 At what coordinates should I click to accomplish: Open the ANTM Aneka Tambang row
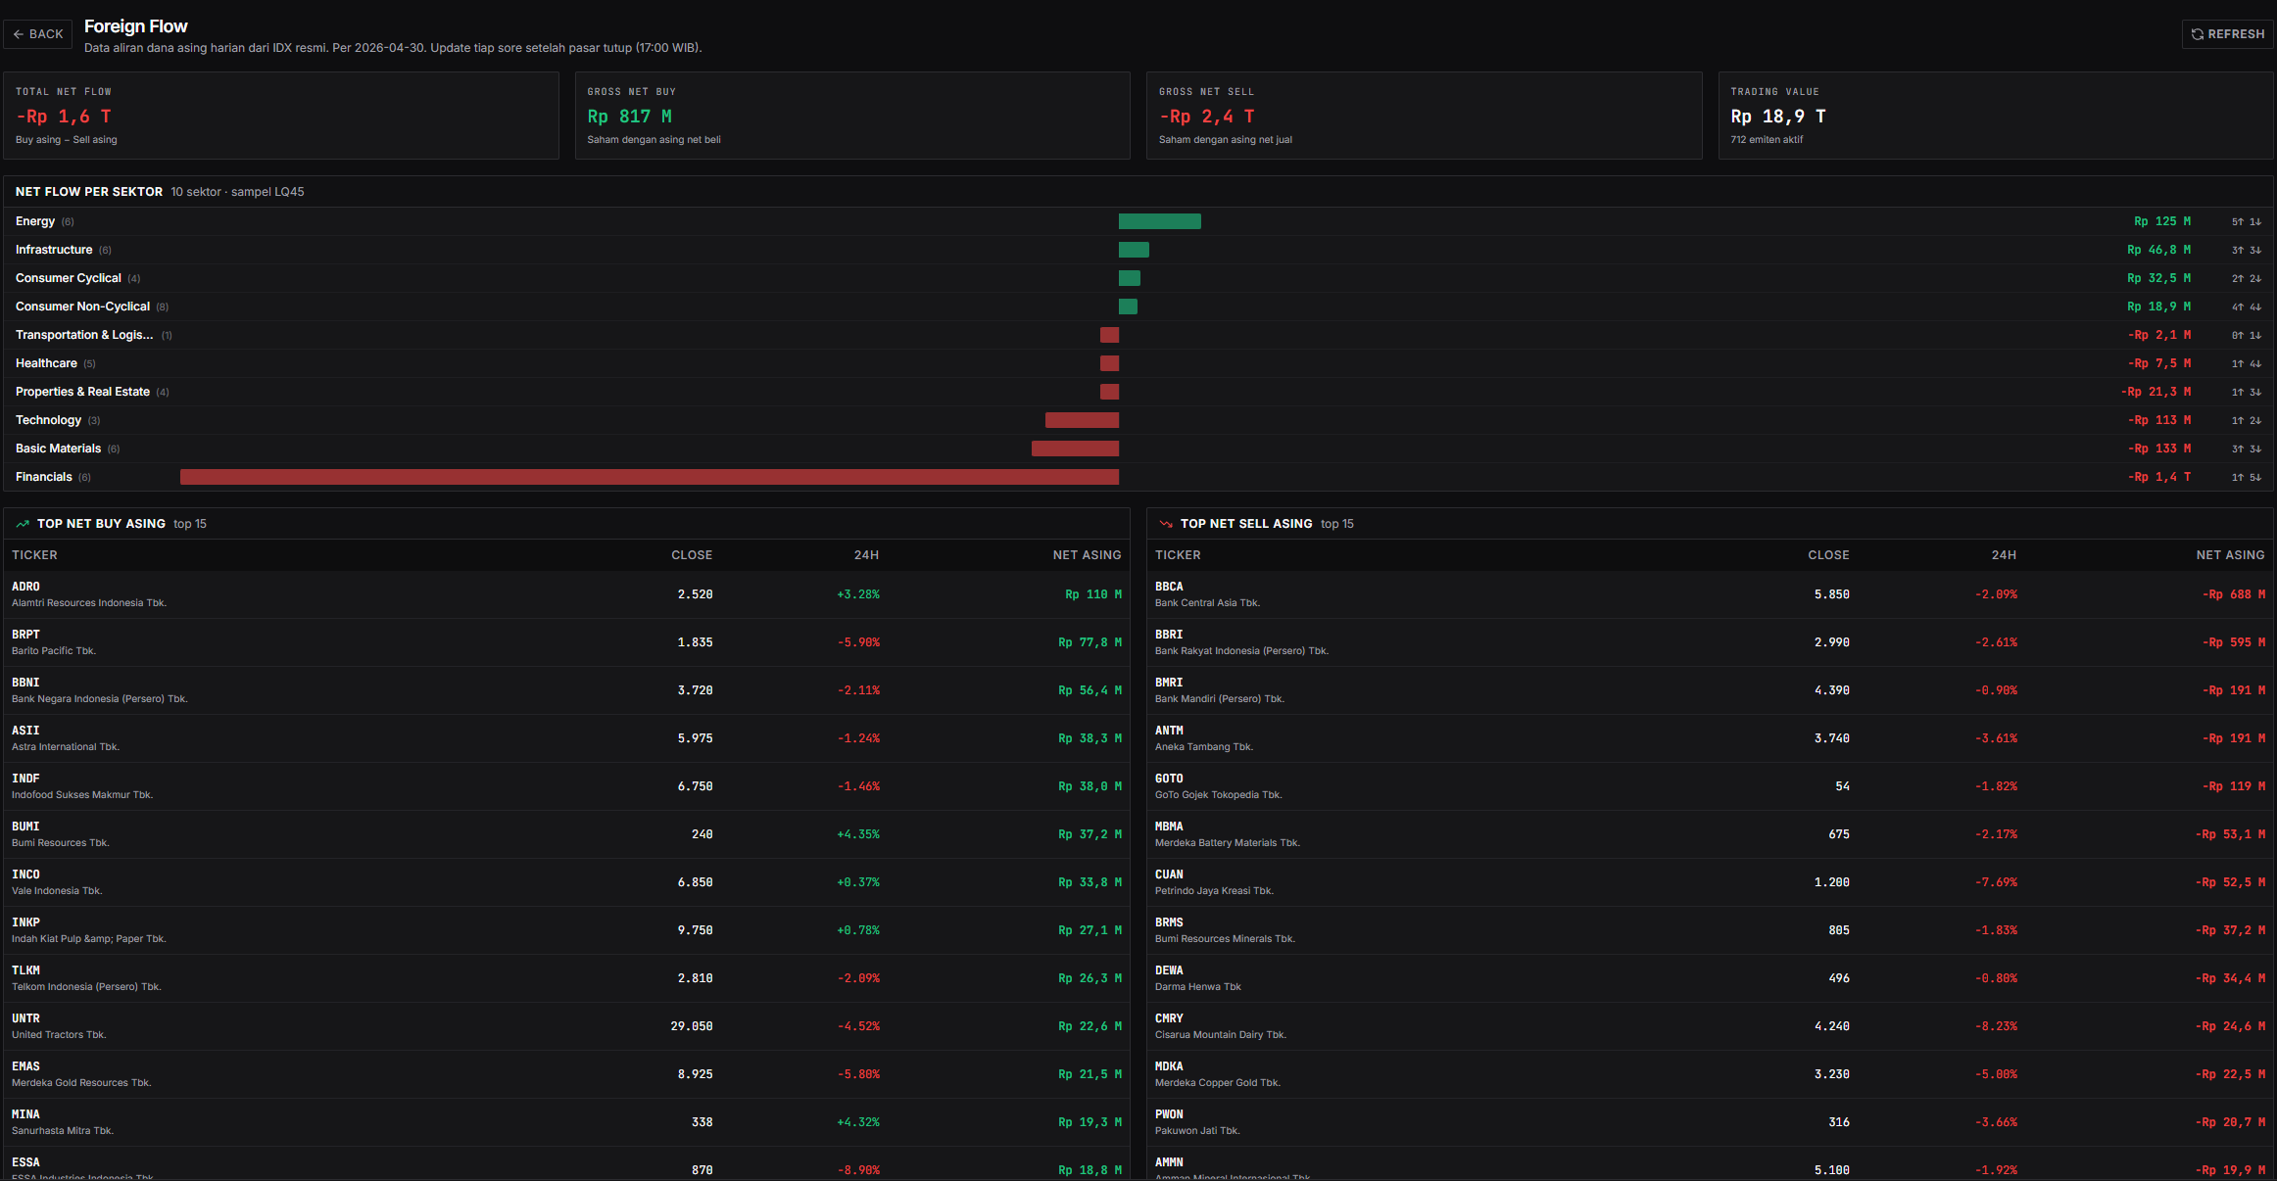point(1710,738)
